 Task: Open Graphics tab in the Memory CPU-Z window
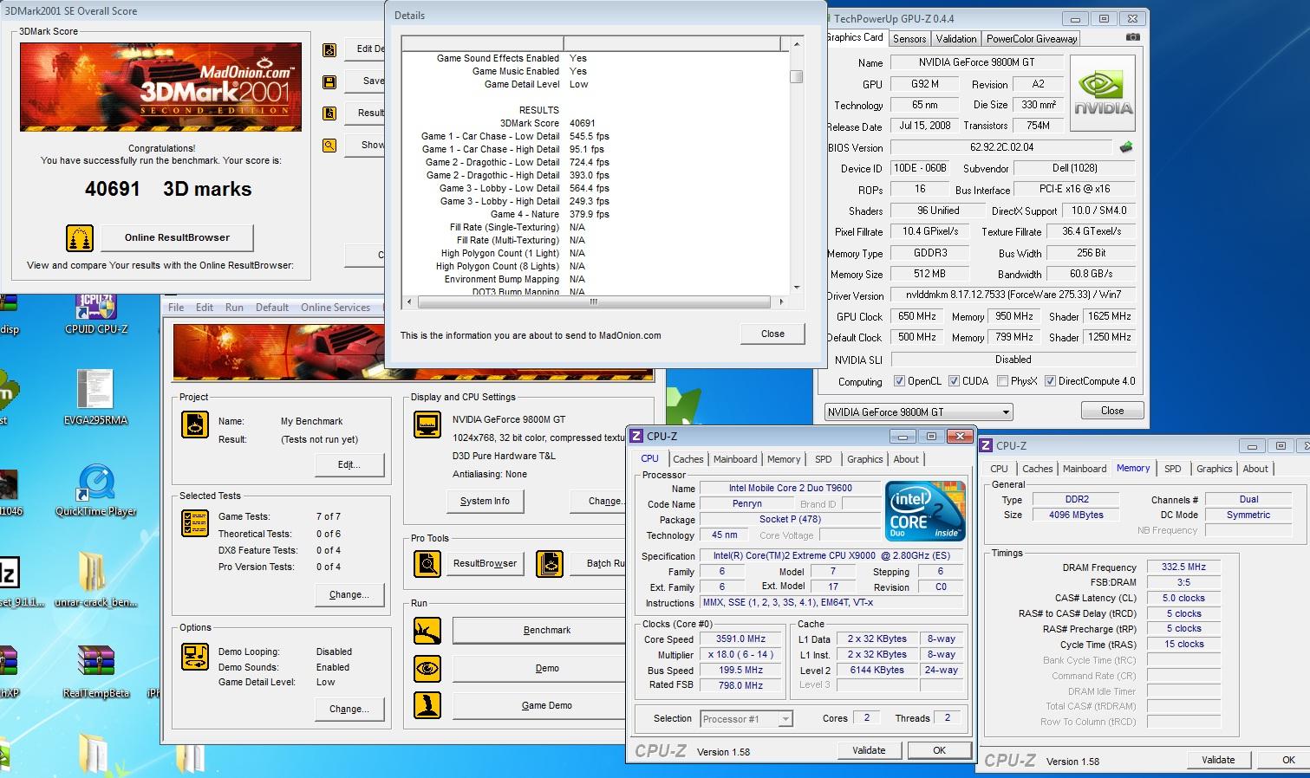click(x=1215, y=469)
